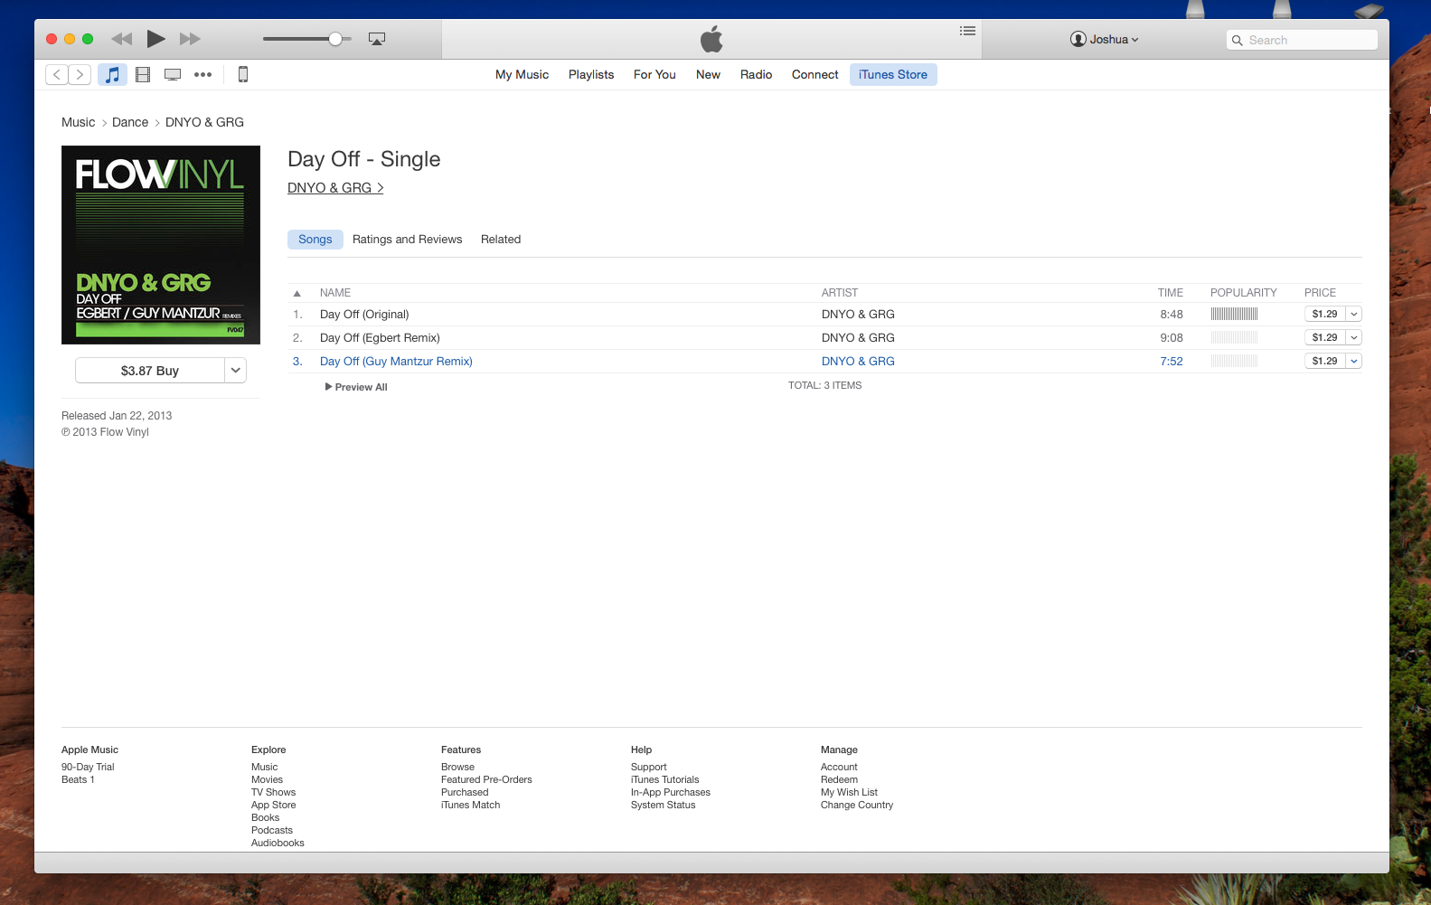Click the fast forward next track button
Viewport: 1431px width, 905px height.
(x=190, y=39)
